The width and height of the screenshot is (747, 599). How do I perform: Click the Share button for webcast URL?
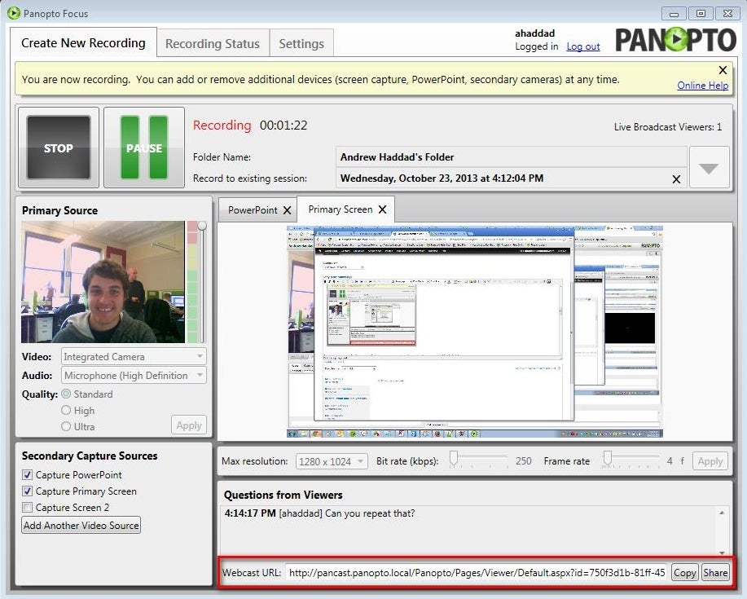715,573
